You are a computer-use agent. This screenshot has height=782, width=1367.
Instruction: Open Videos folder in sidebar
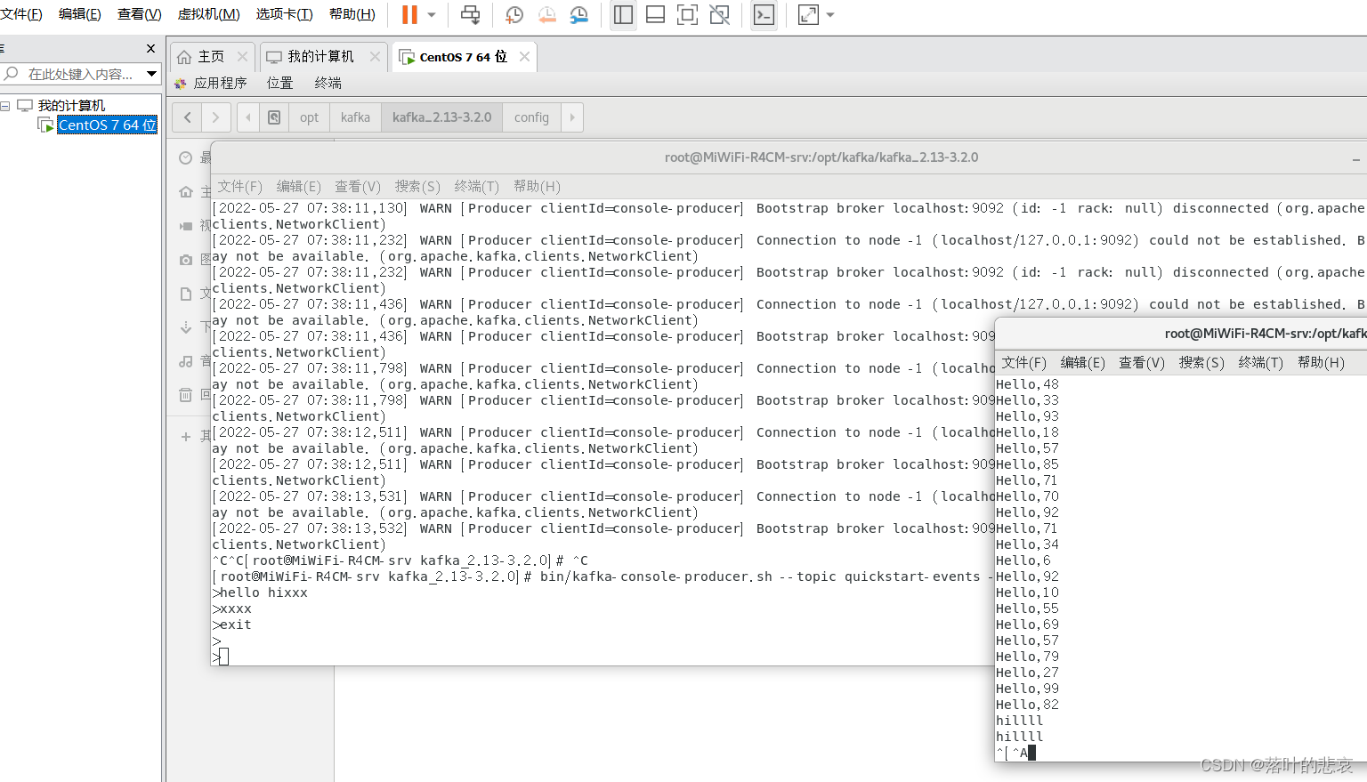tap(186, 226)
